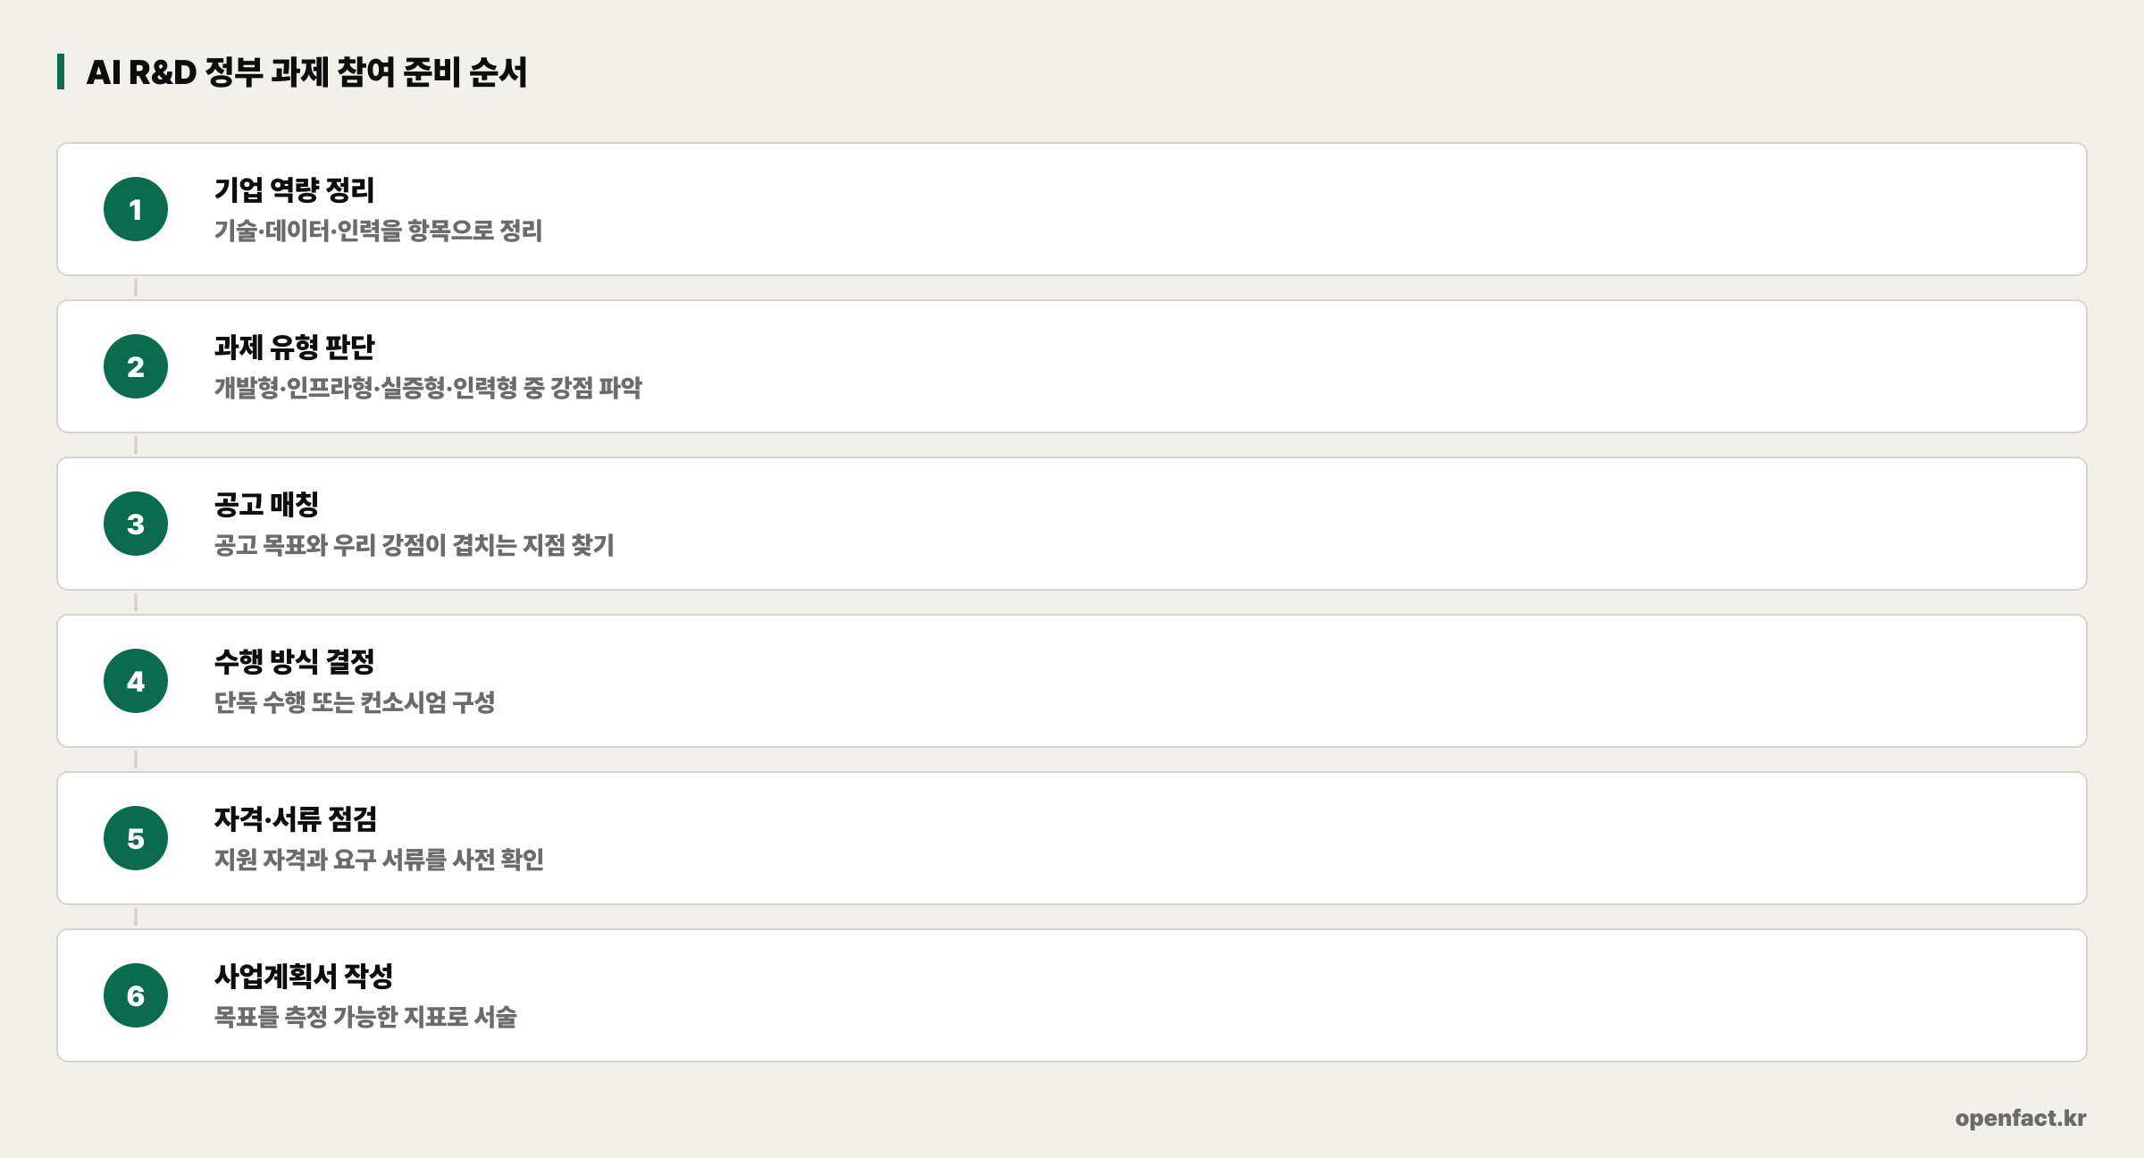Select the 공고 매칭 step heading

tap(266, 504)
